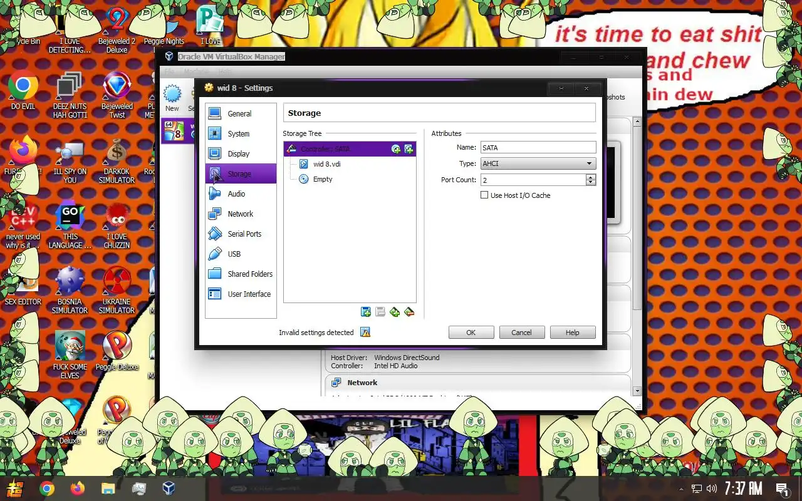Screen dimensions: 802x501
Task: Select UKRAINE SIMULATOR desktop icon
Action: 117,291
